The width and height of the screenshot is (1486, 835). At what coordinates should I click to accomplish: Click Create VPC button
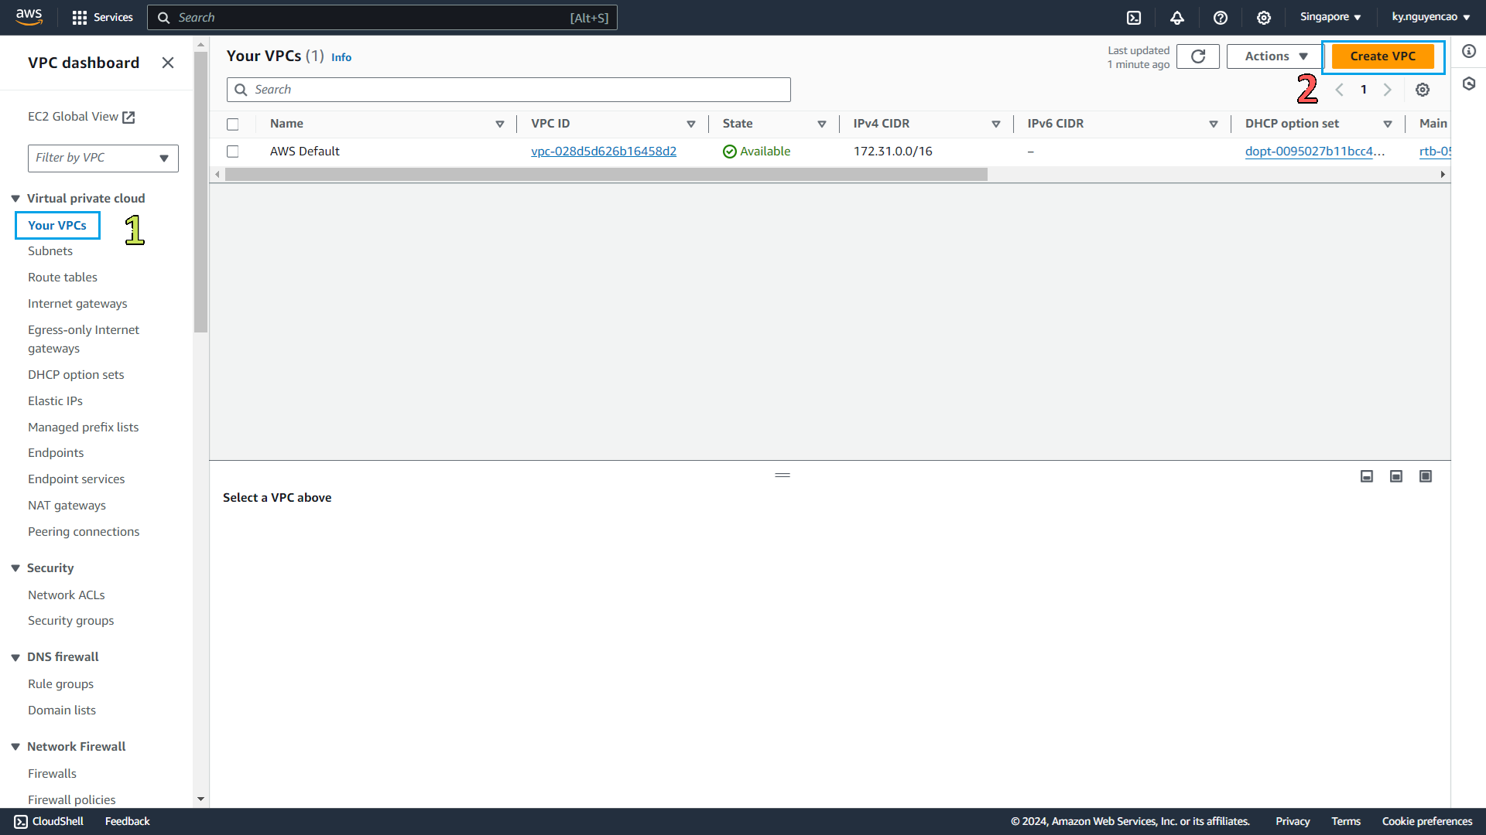[1382, 56]
